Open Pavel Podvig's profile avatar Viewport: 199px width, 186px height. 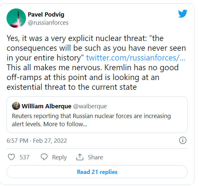16,18
